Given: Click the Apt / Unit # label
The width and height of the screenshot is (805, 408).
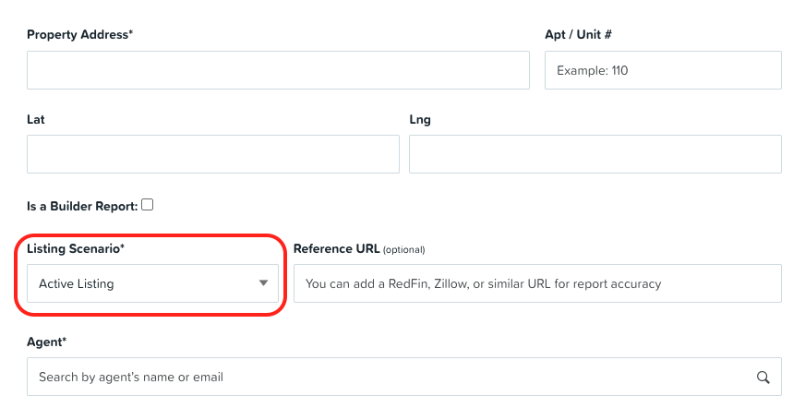Looking at the screenshot, I should (578, 35).
